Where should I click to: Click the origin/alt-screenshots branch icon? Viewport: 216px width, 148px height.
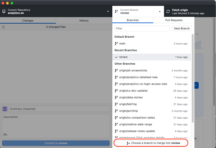pos(116,71)
